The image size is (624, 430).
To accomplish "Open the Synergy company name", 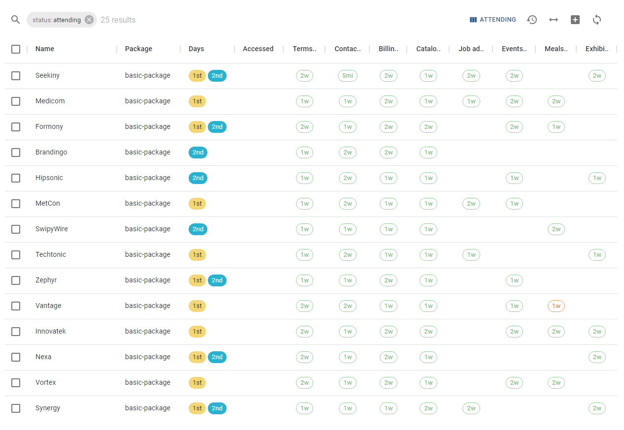I will (x=48, y=408).
